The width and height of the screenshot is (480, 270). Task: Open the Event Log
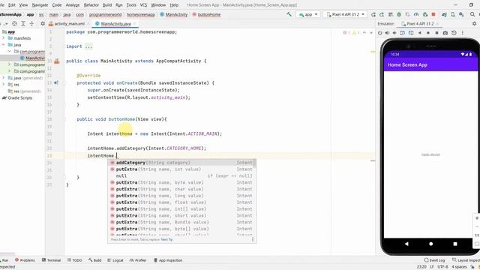434,260
